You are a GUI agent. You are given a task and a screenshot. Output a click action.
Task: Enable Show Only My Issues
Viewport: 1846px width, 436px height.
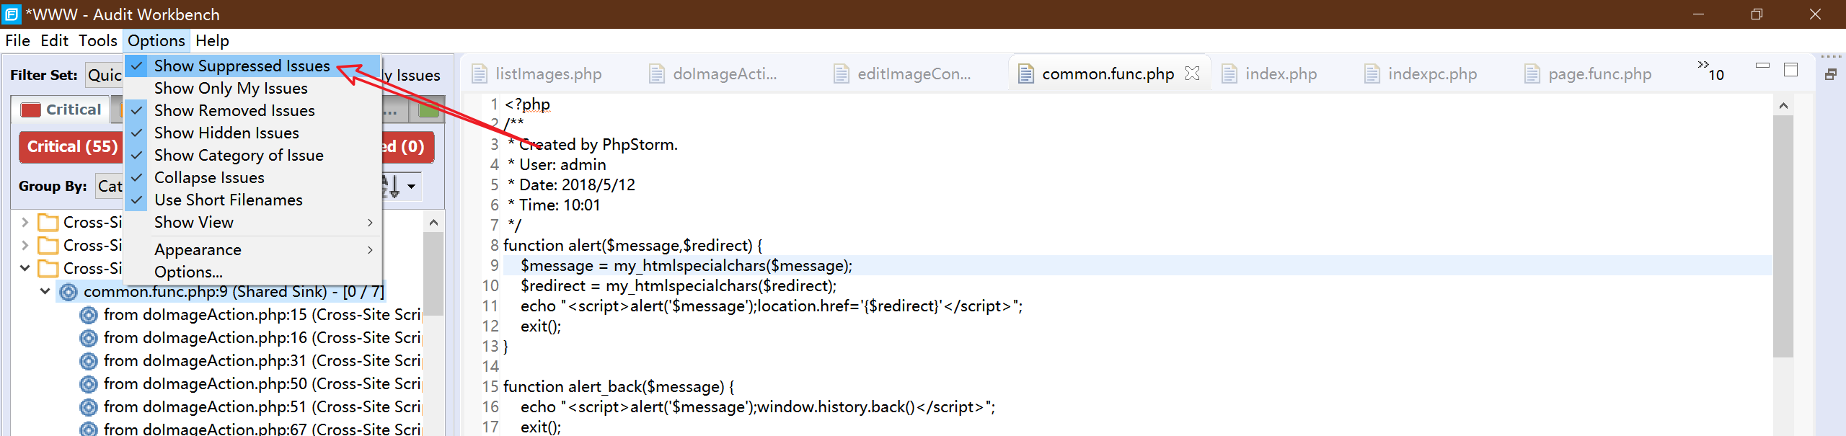pyautogui.click(x=253, y=88)
